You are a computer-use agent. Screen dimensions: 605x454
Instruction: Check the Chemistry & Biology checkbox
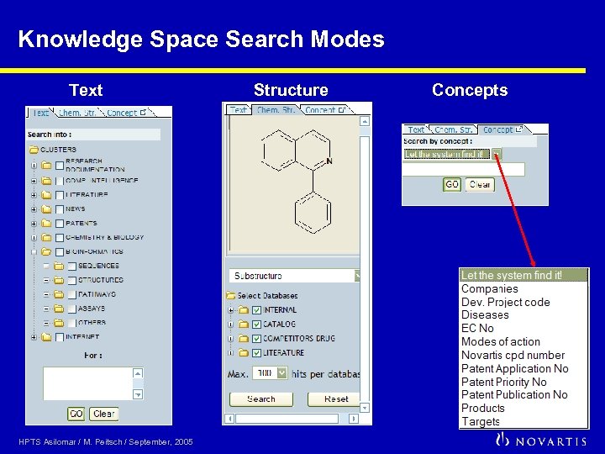60,237
